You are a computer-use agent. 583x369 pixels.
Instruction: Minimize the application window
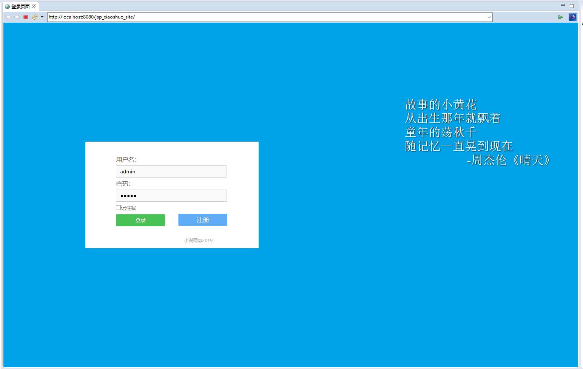click(563, 5)
